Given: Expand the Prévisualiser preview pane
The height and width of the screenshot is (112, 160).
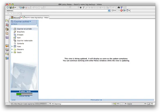Looking at the screenshot, I should point(96,100).
